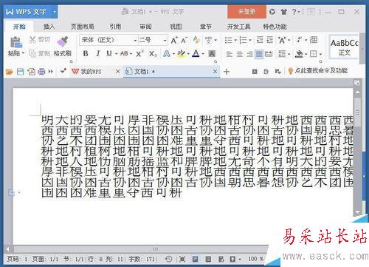Increase font size with A+ icon

pyautogui.click(x=174, y=40)
